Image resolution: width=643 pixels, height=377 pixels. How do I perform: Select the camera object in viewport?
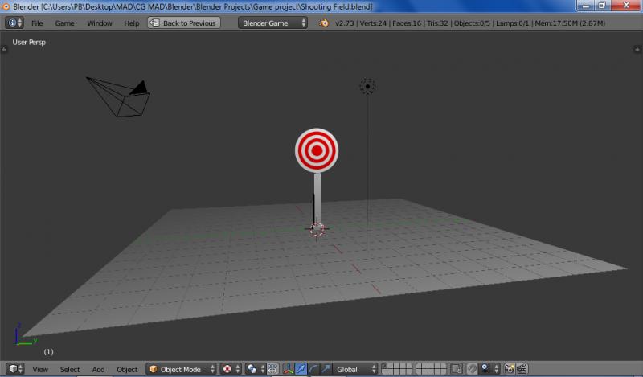pyautogui.click(x=120, y=96)
